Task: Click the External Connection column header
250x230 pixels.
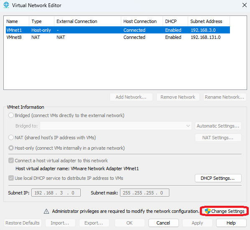Action: pos(88,21)
